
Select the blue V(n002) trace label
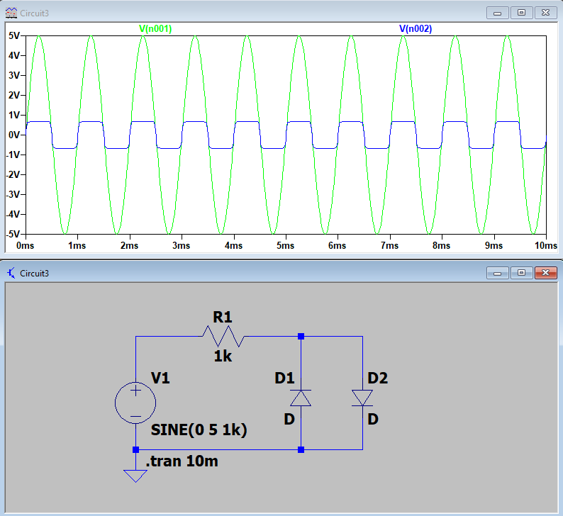(416, 29)
